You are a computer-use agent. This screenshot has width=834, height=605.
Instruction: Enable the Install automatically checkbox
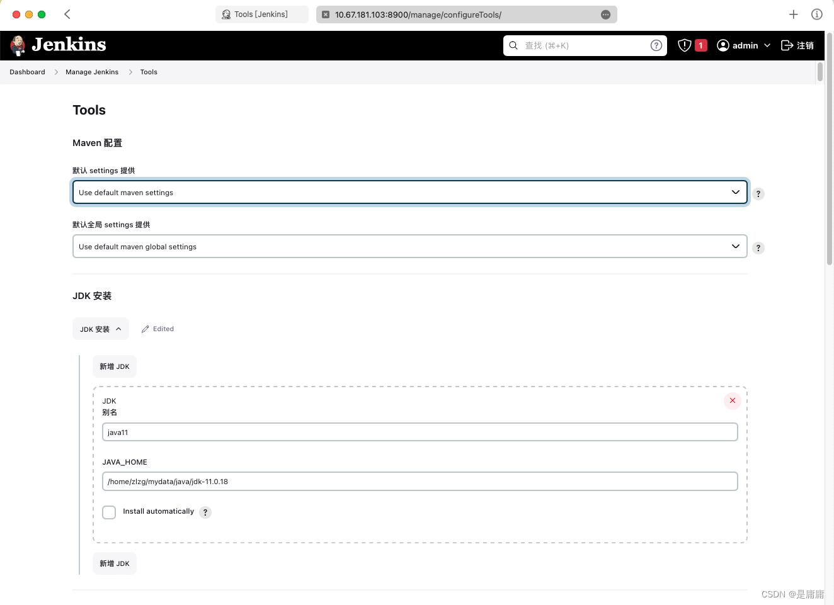109,512
